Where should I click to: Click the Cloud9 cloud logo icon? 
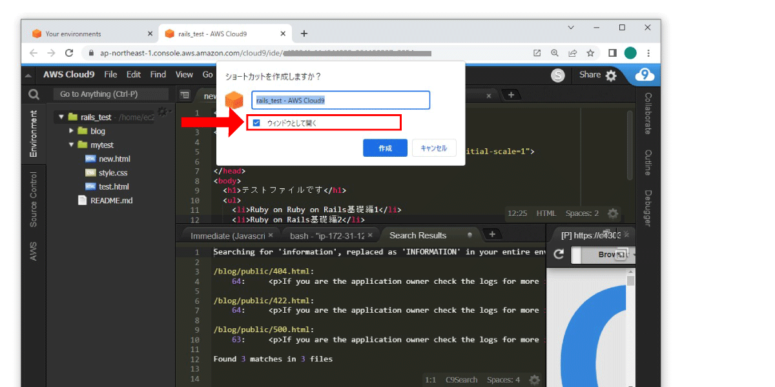[645, 75]
